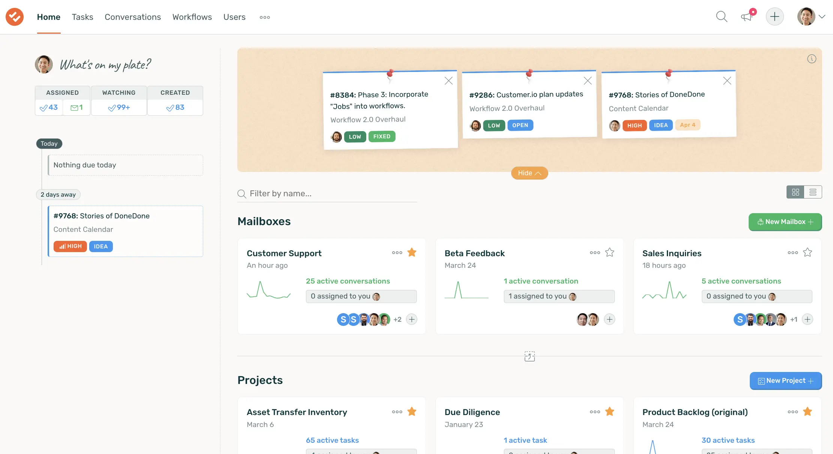The image size is (833, 454).
Task: Open 25 active conversations link
Action: tap(348, 281)
